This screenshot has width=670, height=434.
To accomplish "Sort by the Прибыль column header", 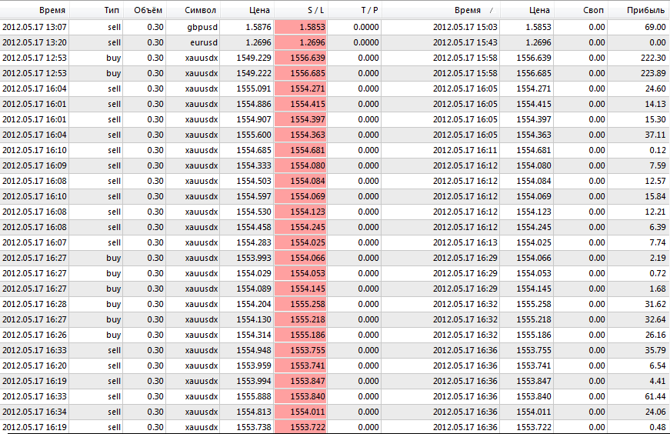I will tap(645, 10).
